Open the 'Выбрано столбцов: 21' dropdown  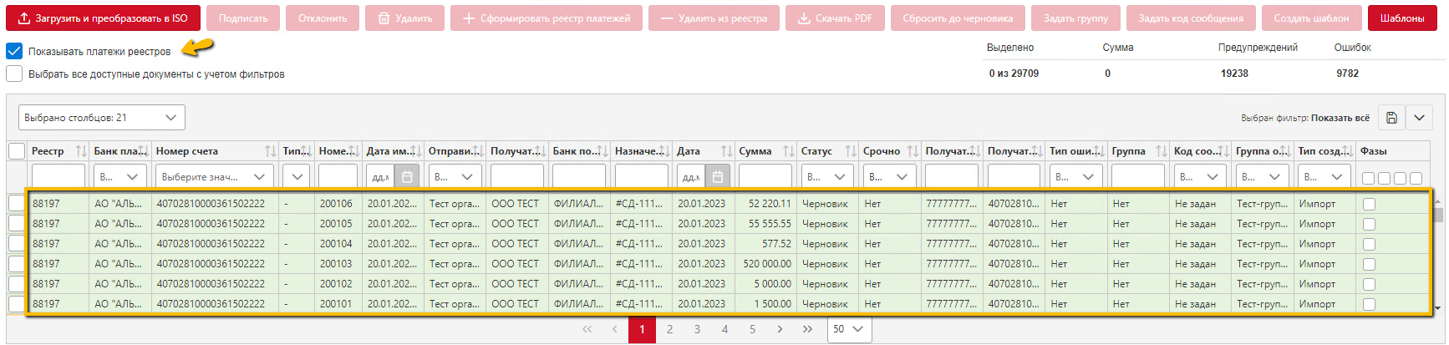[102, 118]
